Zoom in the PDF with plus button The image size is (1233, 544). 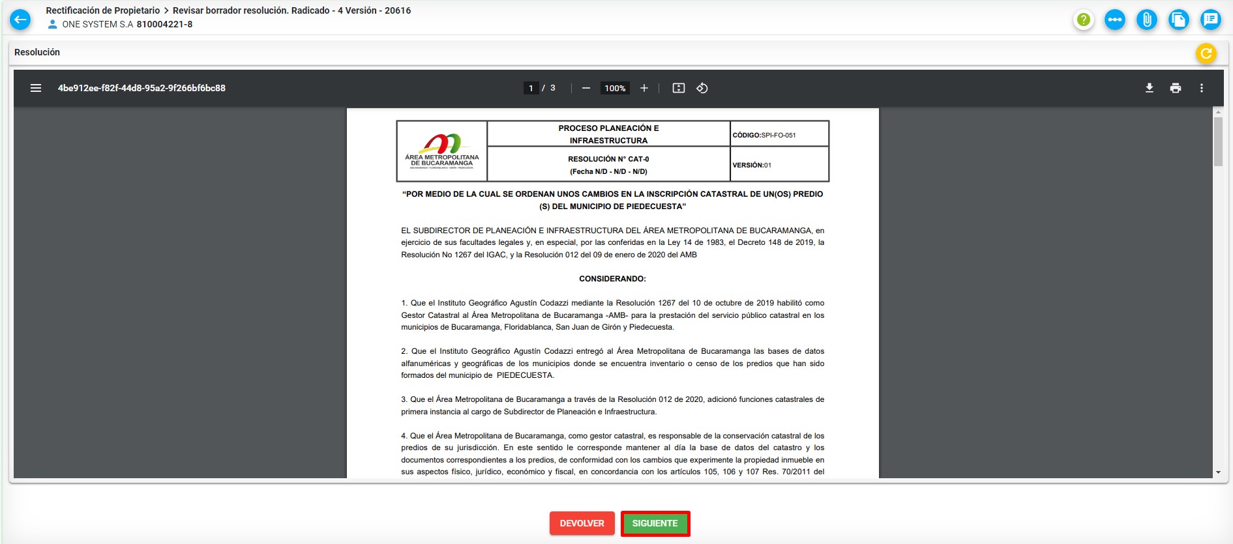tap(644, 88)
